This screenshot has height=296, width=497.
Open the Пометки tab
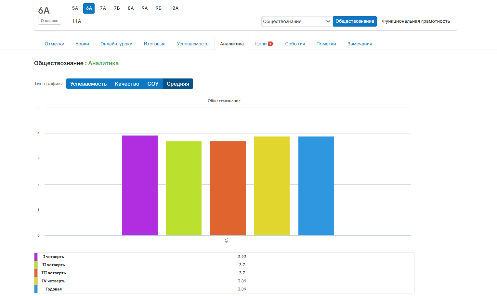point(326,44)
